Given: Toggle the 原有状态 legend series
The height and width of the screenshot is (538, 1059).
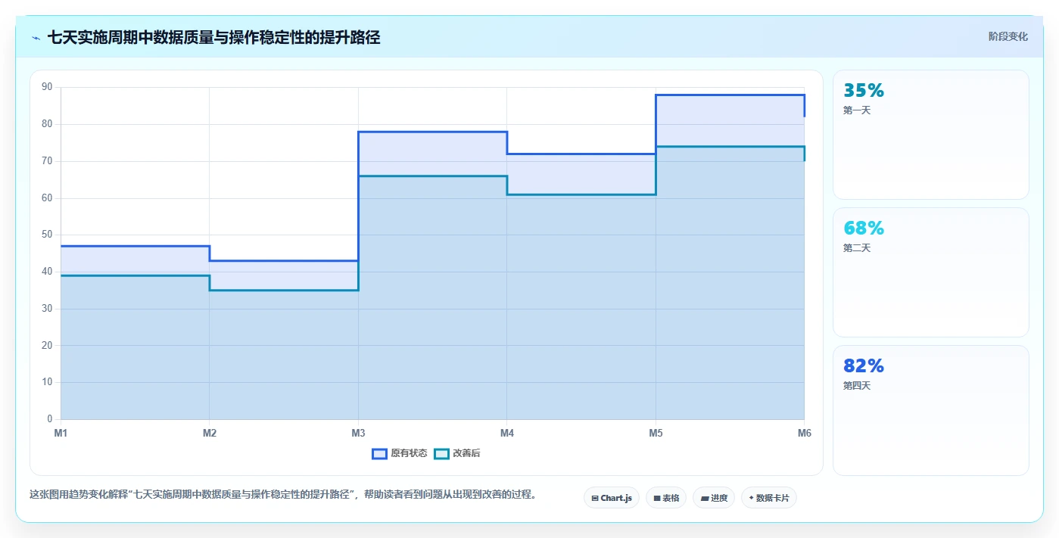Looking at the screenshot, I should (400, 453).
